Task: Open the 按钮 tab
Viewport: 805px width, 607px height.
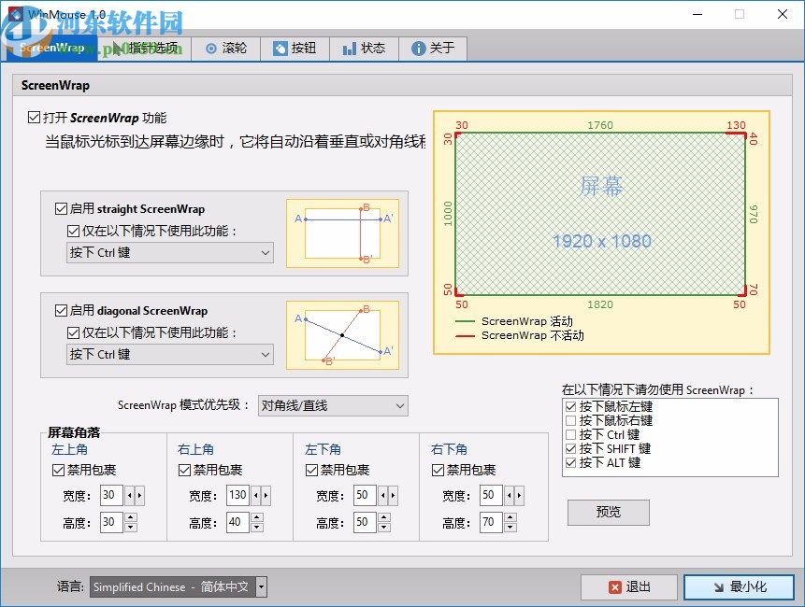Action: tap(295, 49)
